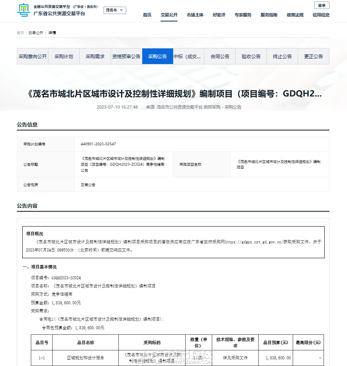Switch to 采购需求 tab
The height and width of the screenshot is (366, 347).
[x=95, y=56]
